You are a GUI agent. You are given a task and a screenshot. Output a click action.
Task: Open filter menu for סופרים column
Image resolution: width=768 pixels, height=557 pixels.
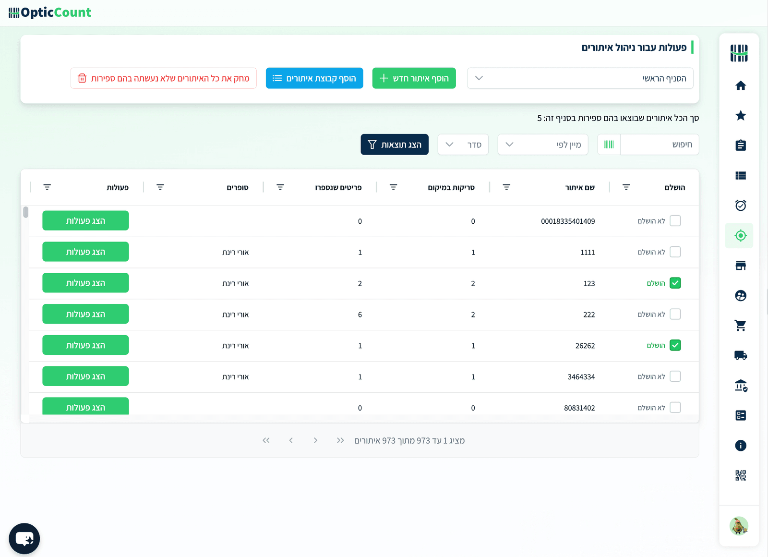click(x=160, y=187)
